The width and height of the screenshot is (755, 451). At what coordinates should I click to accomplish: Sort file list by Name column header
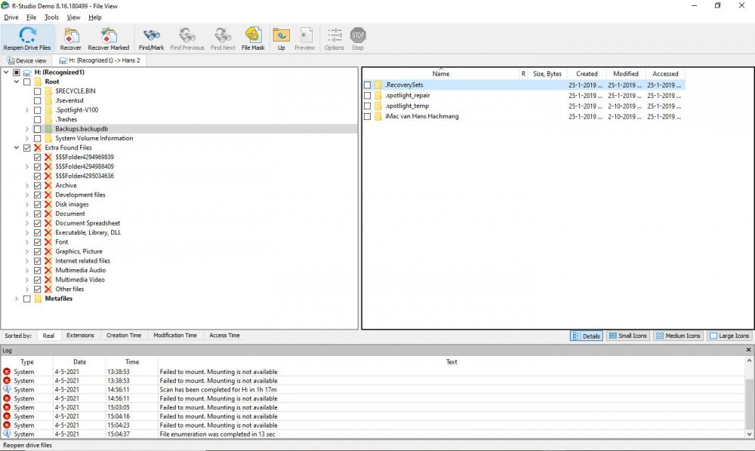point(441,74)
